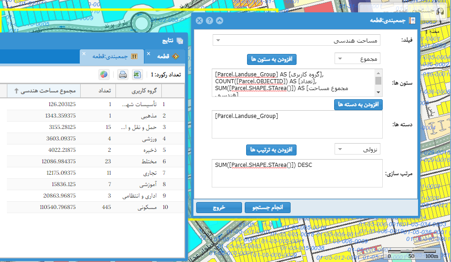Click up arrow of ستون ها scrollbar
Viewport: 451px width, 262px height.
pyautogui.click(x=379, y=73)
